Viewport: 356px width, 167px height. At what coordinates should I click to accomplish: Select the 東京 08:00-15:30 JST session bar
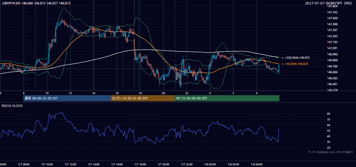click(x=67, y=98)
